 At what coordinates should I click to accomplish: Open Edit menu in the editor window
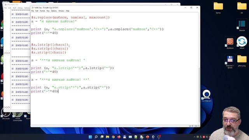click(37, 11)
